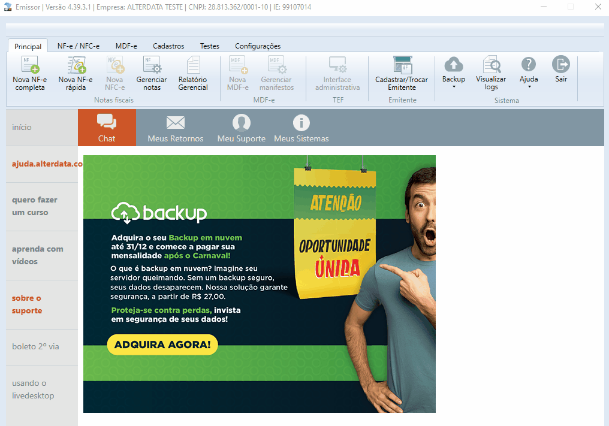Open Meus Sistemas info
This screenshot has height=426, width=609.
pos(302,128)
